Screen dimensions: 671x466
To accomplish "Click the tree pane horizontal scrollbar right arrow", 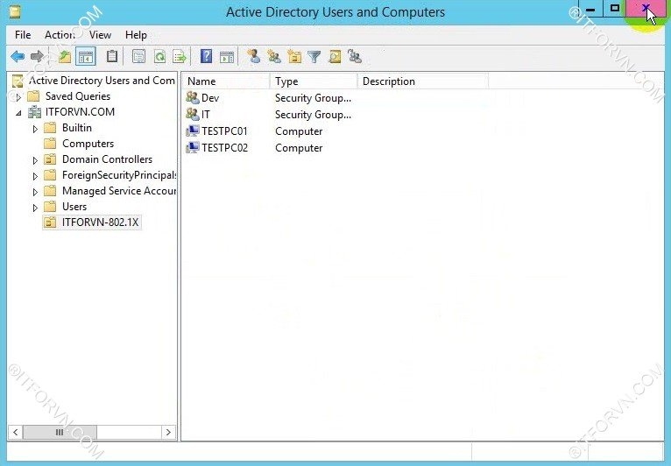I will tap(169, 432).
